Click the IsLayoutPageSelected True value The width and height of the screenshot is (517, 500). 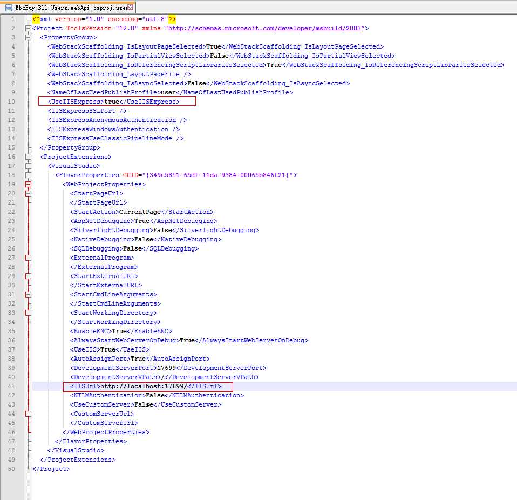(x=214, y=46)
